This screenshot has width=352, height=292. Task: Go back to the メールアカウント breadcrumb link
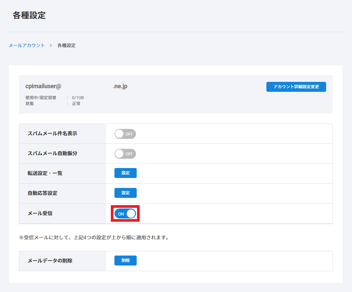click(27, 45)
